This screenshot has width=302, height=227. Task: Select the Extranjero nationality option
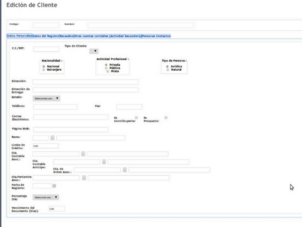point(44,70)
